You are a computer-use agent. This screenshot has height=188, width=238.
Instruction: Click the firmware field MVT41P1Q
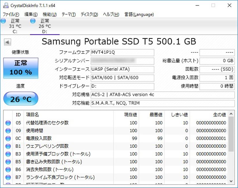[122, 53]
